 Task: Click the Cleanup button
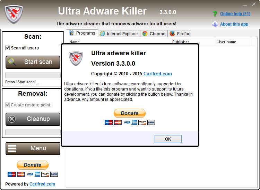point(33,119)
